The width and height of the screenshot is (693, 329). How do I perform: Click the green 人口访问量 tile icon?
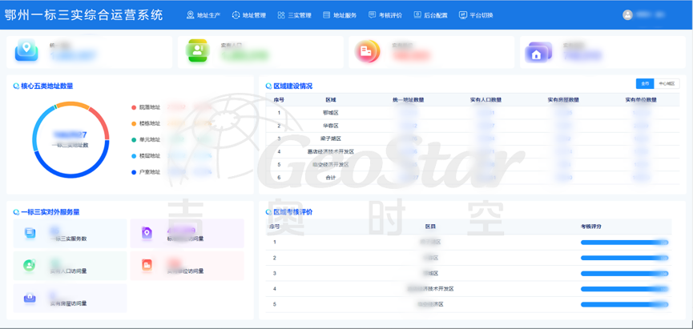(x=30, y=265)
